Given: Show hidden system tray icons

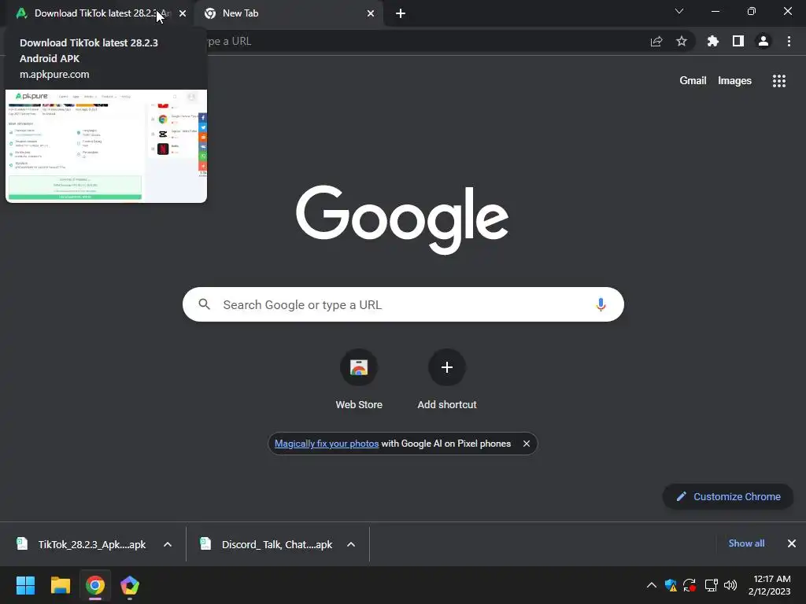Looking at the screenshot, I should (651, 585).
